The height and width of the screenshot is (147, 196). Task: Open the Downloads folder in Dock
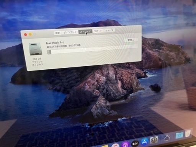[179, 136]
